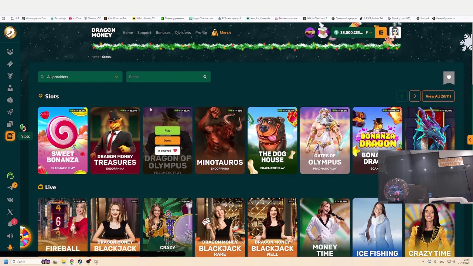Open Gates of Olympus slot thumbnail
This screenshot has height=266, width=473.
pyautogui.click(x=325, y=140)
